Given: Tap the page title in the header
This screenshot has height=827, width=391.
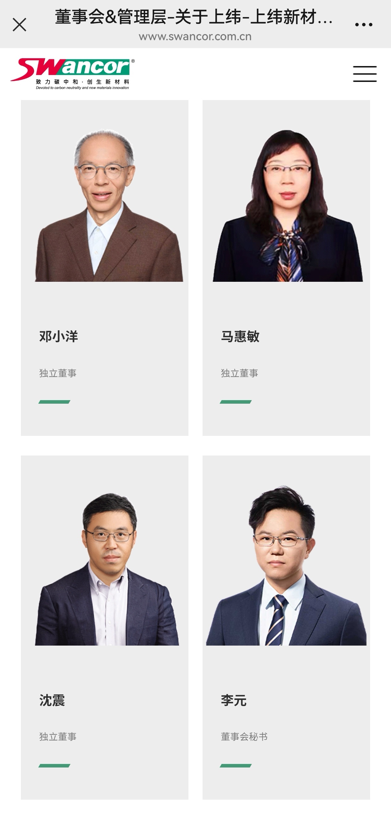Looking at the screenshot, I should (194, 17).
